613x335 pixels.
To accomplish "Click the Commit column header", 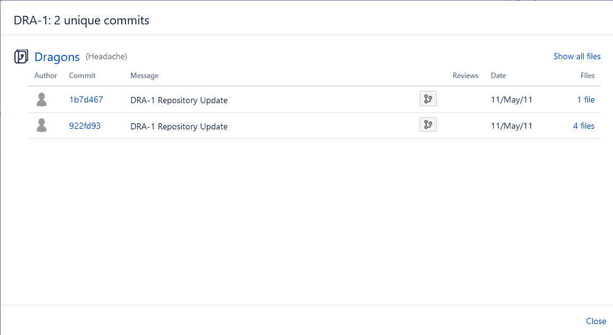I will (x=82, y=76).
